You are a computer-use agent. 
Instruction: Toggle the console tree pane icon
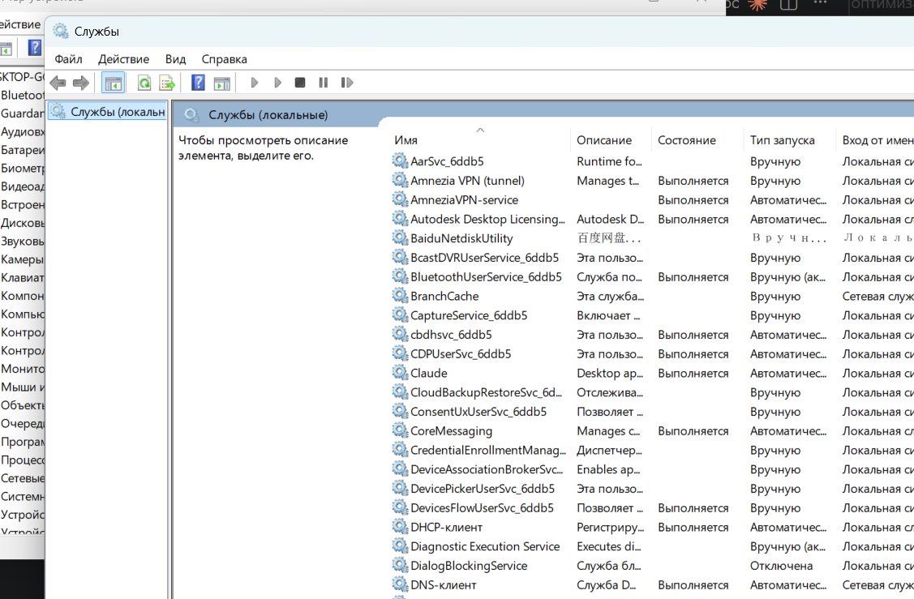113,83
